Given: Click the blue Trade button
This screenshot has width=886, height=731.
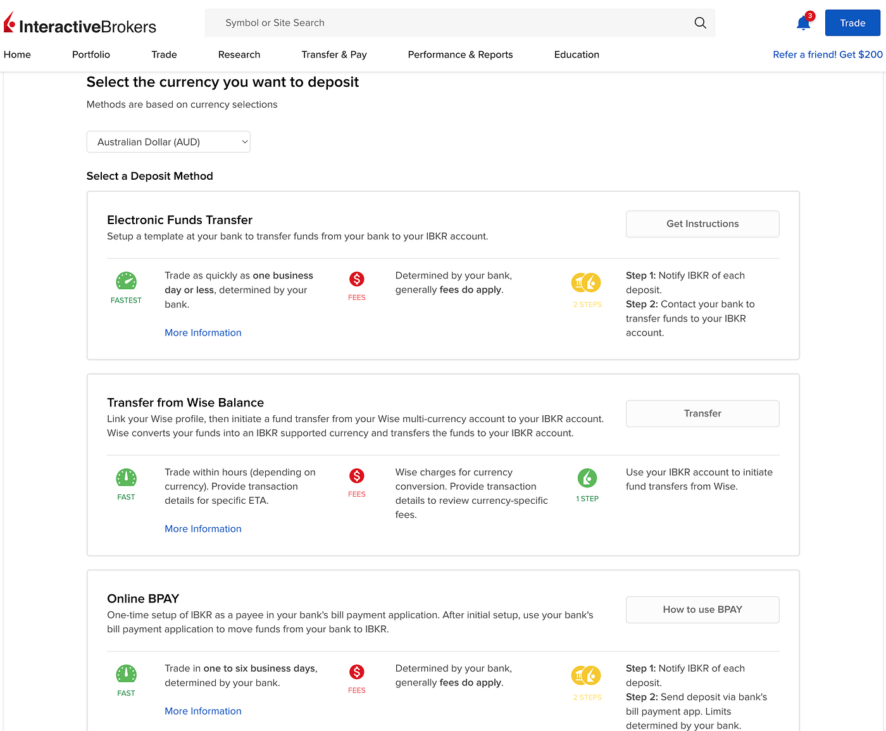Looking at the screenshot, I should click(852, 23).
